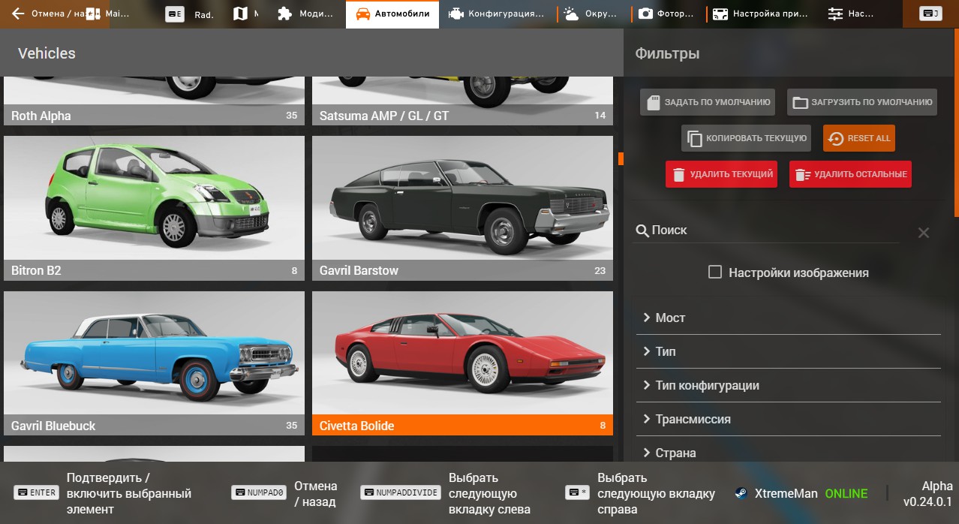This screenshot has width=959, height=524.
Task: Expand the Тип filter section
Action: point(788,351)
